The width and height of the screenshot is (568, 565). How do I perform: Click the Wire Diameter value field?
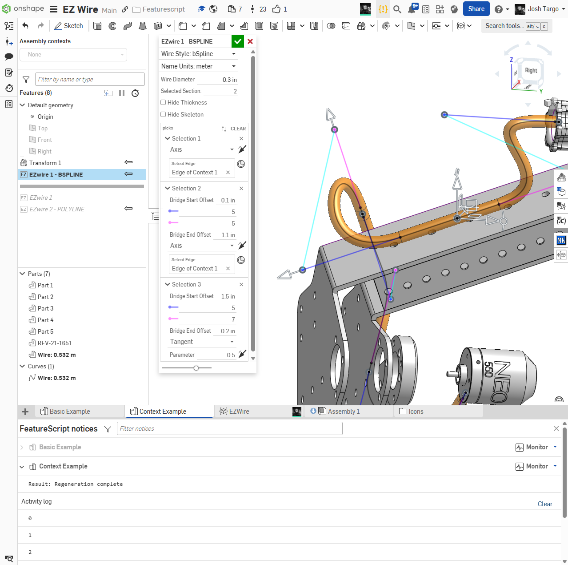click(217, 80)
